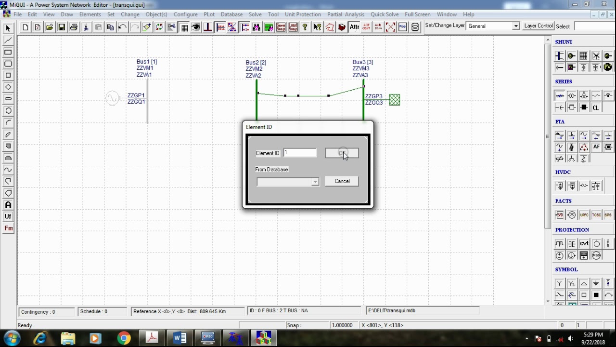Screen dimensions: 616x347
Task: Select the text A drawing tool
Action: coord(8,205)
